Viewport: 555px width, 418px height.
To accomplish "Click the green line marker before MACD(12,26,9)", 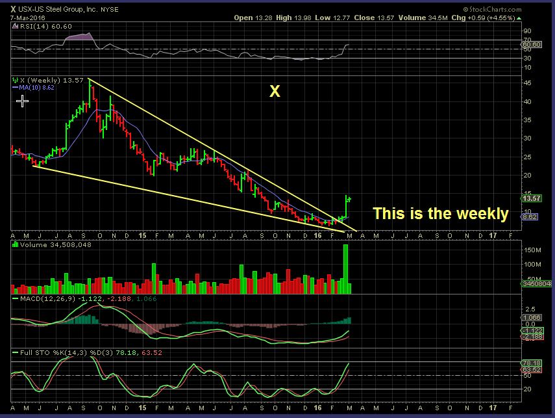I will [15, 299].
